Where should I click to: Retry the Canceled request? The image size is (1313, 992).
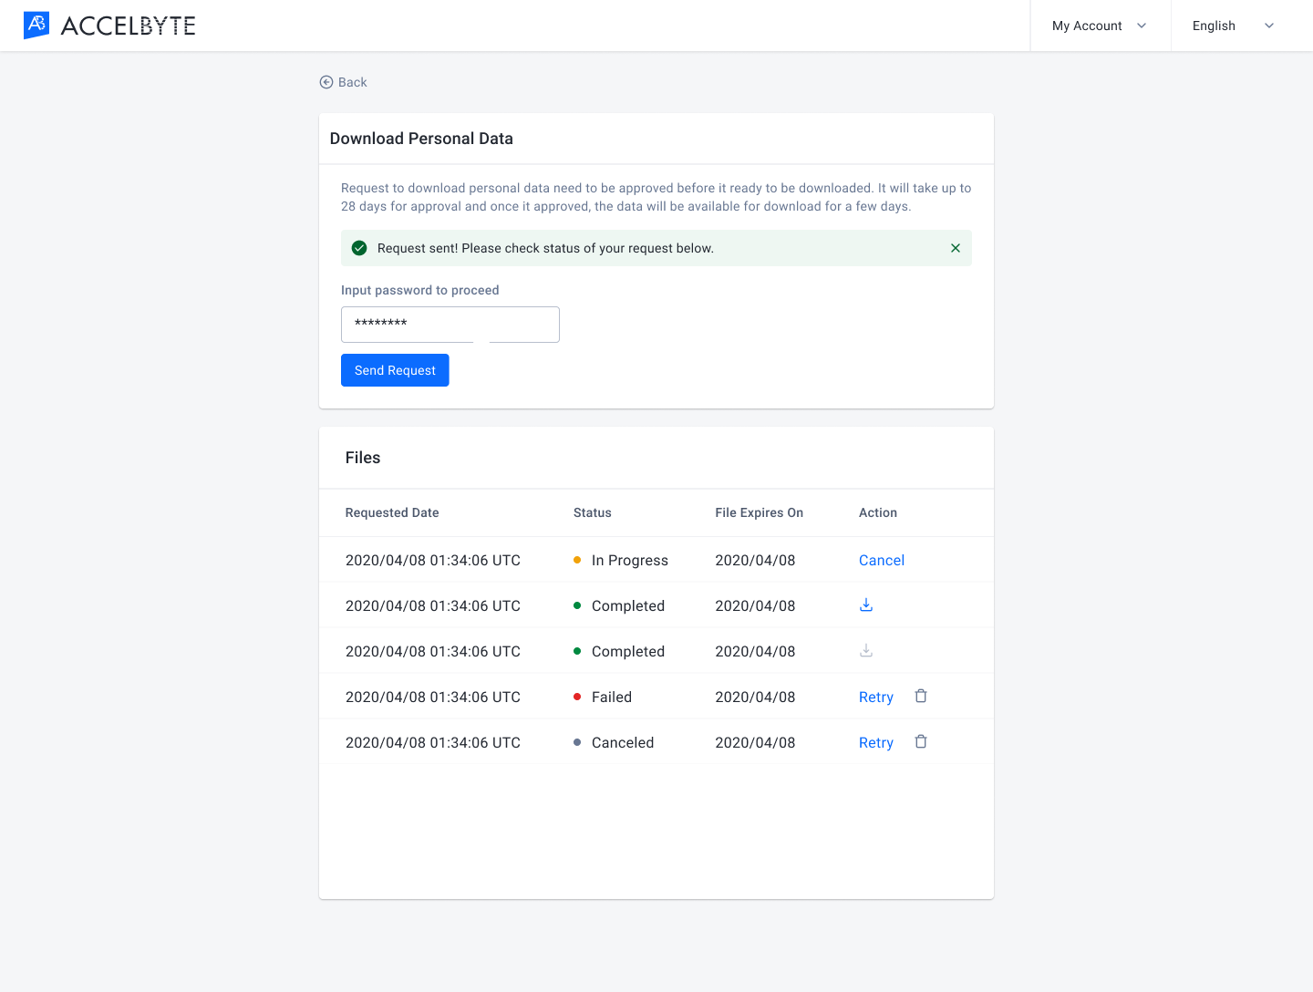click(x=876, y=742)
